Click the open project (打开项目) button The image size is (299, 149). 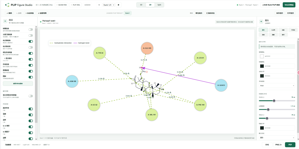[x=290, y=13]
